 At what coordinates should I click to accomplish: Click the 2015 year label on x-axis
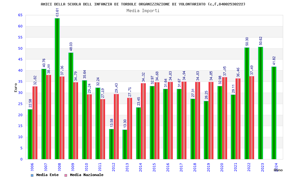154,167
